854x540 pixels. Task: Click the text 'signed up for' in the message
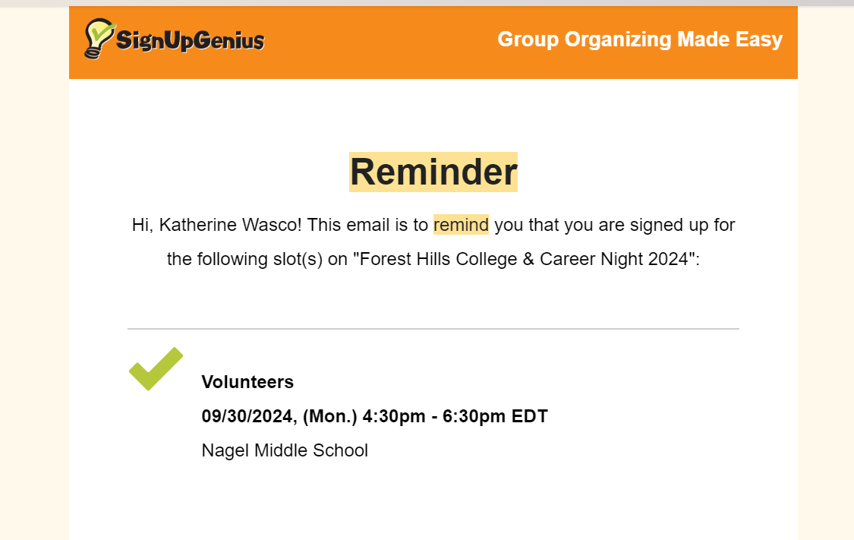click(682, 225)
